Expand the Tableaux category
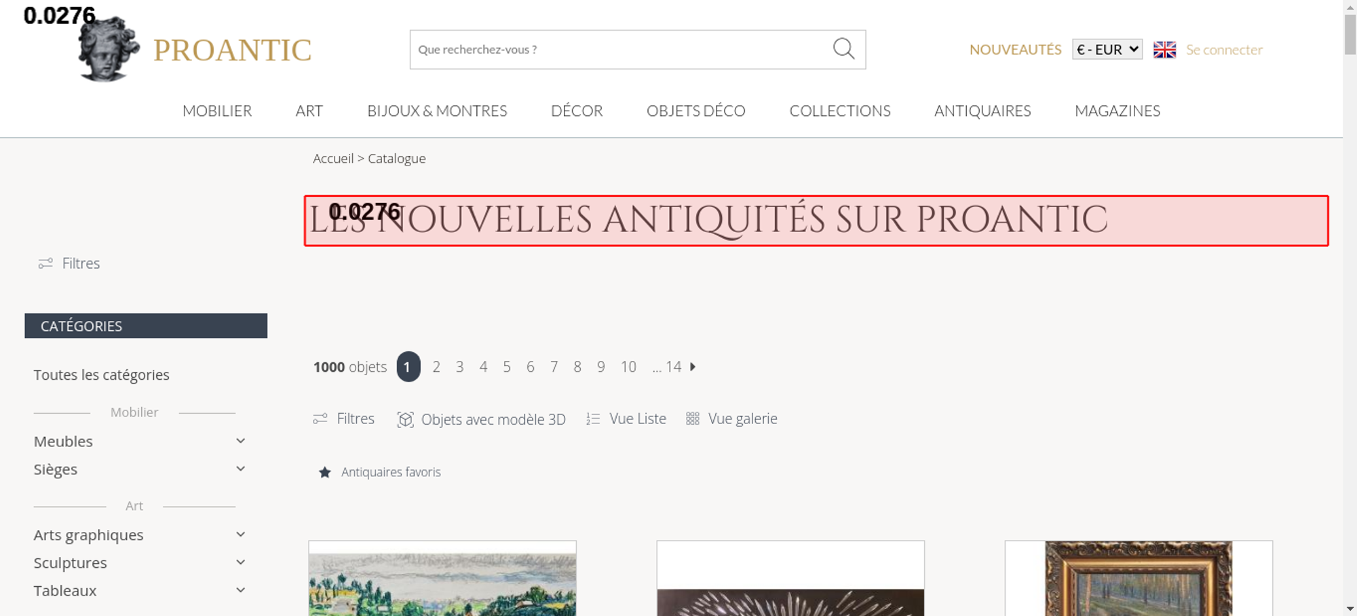Screen dimensions: 1357x616 [x=240, y=590]
